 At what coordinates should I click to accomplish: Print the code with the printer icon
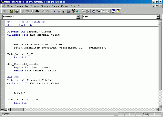click(17, 11)
